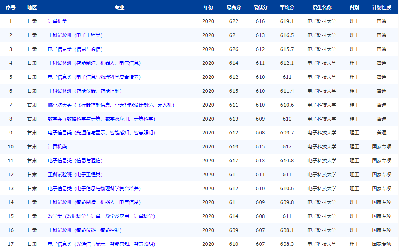
Task: Open the 计算机类 link in row 10
Action: 57,147
